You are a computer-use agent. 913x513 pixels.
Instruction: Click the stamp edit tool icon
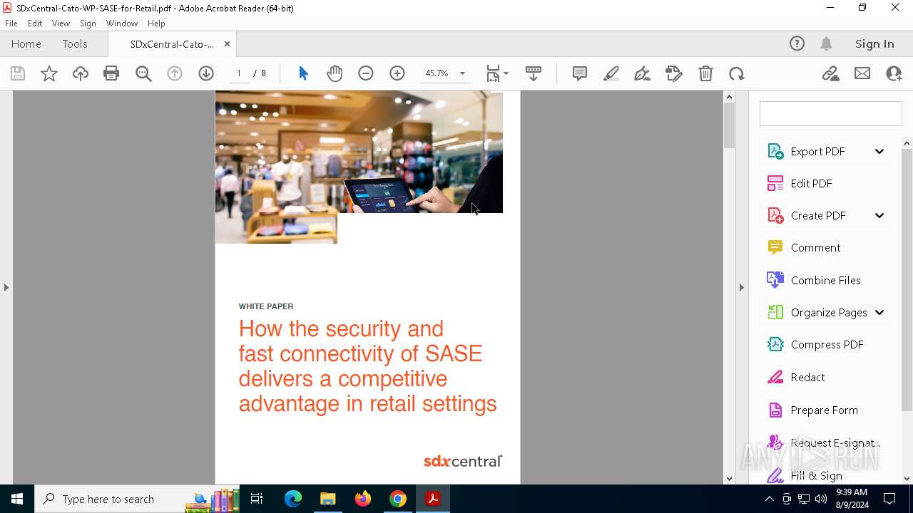(673, 73)
